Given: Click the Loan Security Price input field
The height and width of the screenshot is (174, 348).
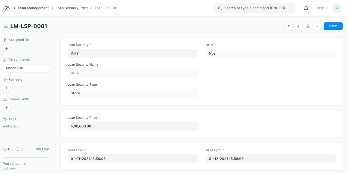Looking at the screenshot, I should (x=132, y=126).
